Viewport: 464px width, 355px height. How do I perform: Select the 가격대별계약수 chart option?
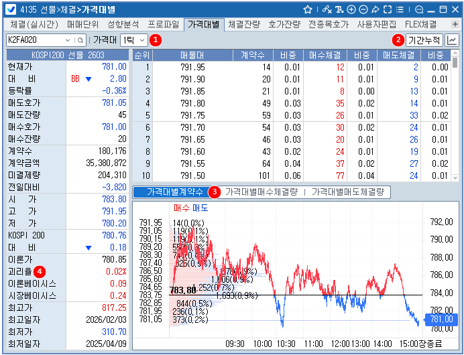pos(170,192)
